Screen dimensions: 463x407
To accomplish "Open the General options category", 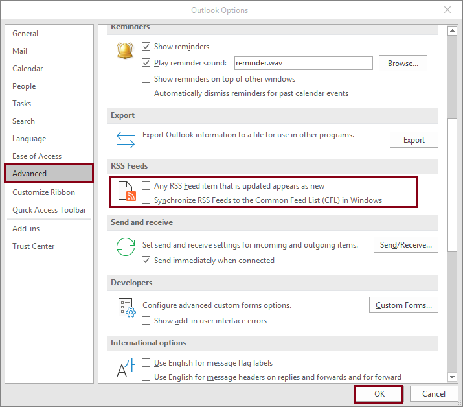I will tap(49, 34).
